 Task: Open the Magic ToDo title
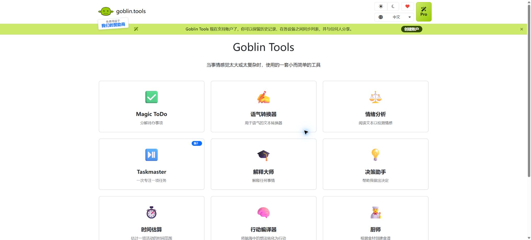151,114
